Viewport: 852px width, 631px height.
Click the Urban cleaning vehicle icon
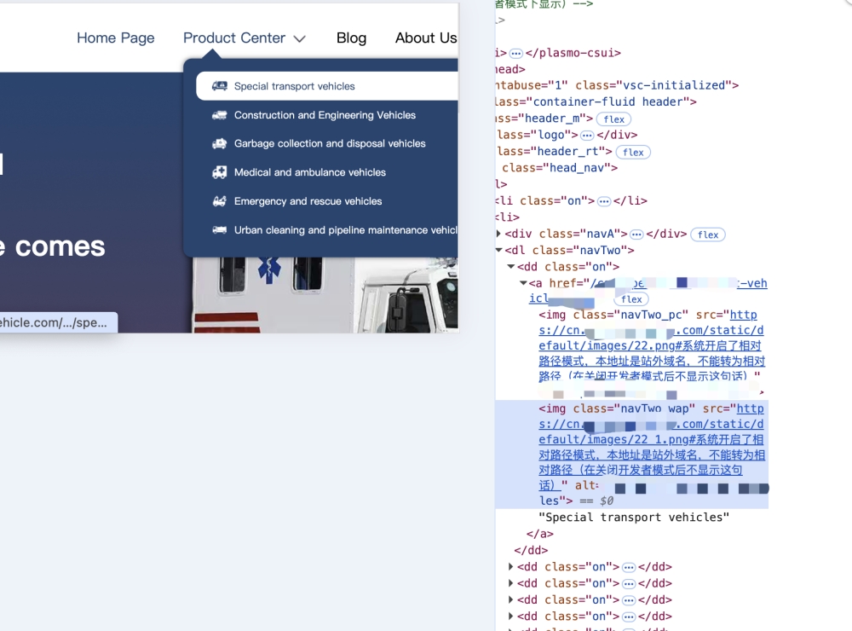pos(220,230)
